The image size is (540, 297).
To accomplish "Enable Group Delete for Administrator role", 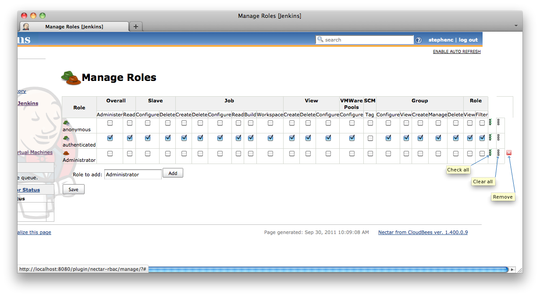I will pyautogui.click(x=456, y=154).
